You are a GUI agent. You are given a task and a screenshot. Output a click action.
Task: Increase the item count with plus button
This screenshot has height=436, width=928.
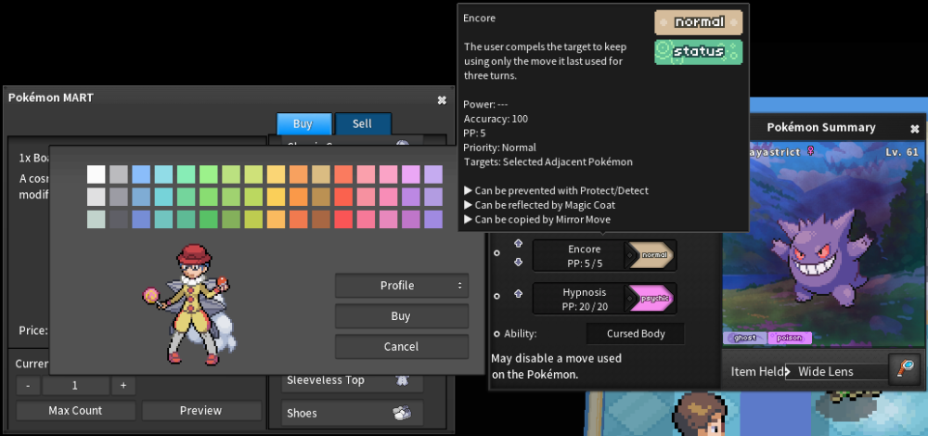point(123,386)
